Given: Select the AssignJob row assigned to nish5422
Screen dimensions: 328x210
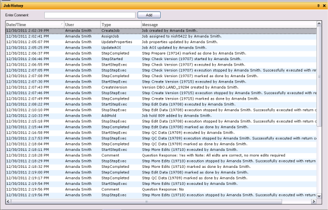Looking at the screenshot, I should coord(161,37).
